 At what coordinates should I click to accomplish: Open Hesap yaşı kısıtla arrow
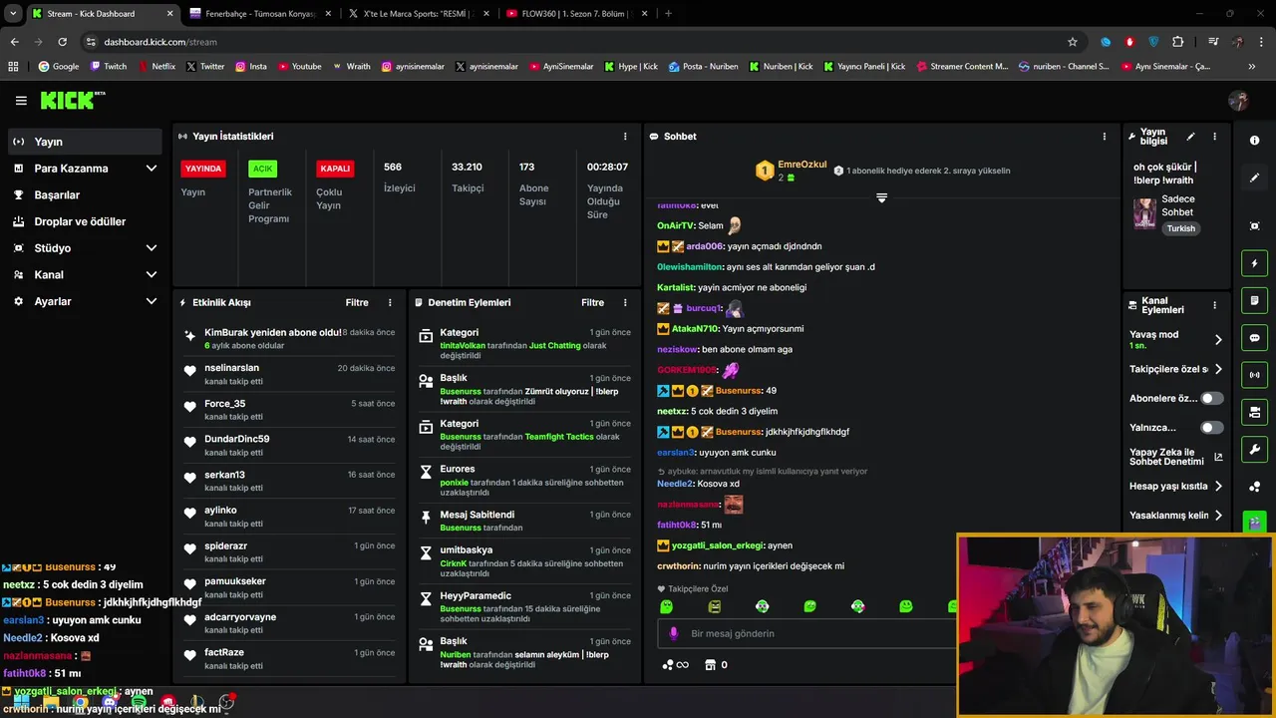(1217, 487)
